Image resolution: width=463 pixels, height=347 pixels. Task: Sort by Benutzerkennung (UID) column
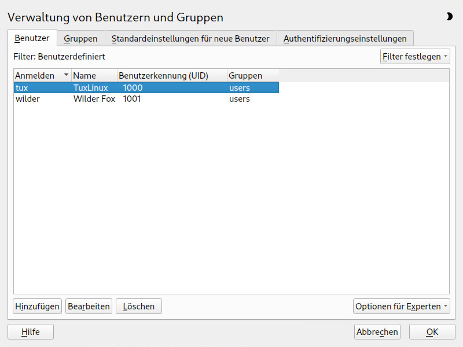click(172, 76)
